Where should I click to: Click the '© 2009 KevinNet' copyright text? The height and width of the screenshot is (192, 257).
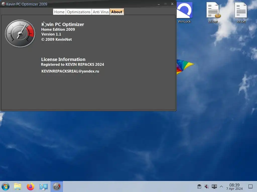coord(56,39)
